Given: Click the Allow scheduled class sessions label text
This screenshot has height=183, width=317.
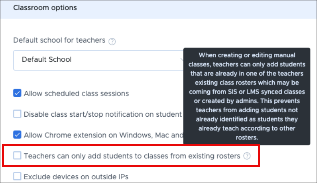Looking at the screenshot, I should click(76, 94).
